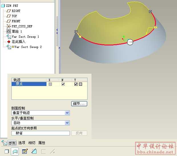Screen dimensions: 177x156
Task: Click left trajectory endpoint handle
Action: (76, 31)
